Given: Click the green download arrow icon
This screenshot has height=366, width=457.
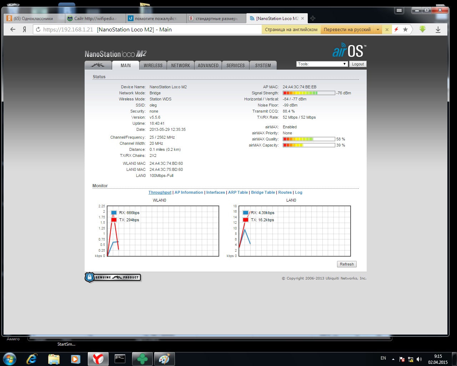Looking at the screenshot, I should [x=422, y=29].
